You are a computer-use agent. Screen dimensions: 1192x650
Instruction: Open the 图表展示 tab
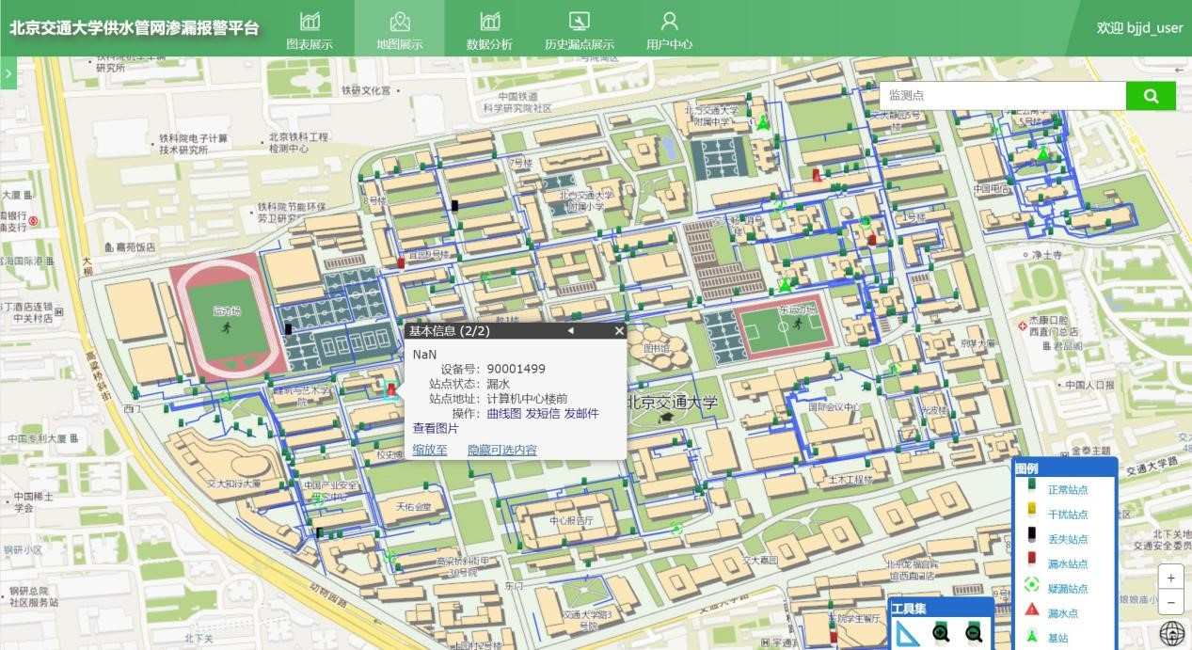tap(310, 29)
